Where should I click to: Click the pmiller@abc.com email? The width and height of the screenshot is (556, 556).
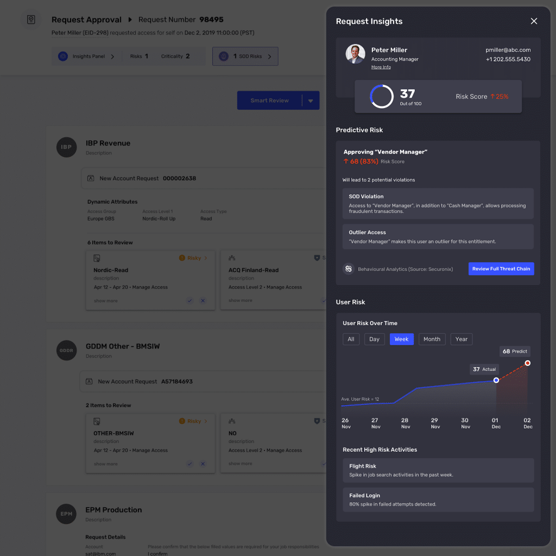point(508,50)
